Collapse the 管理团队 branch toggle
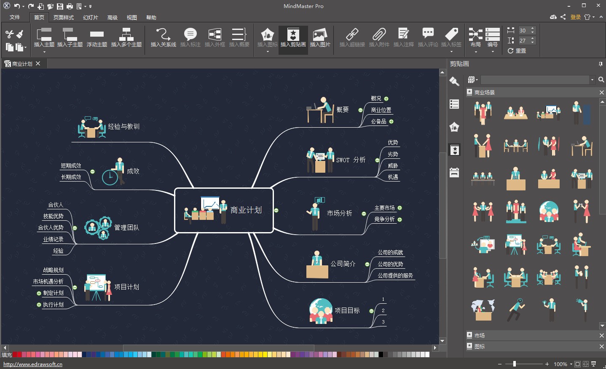606x369 pixels. click(75, 228)
